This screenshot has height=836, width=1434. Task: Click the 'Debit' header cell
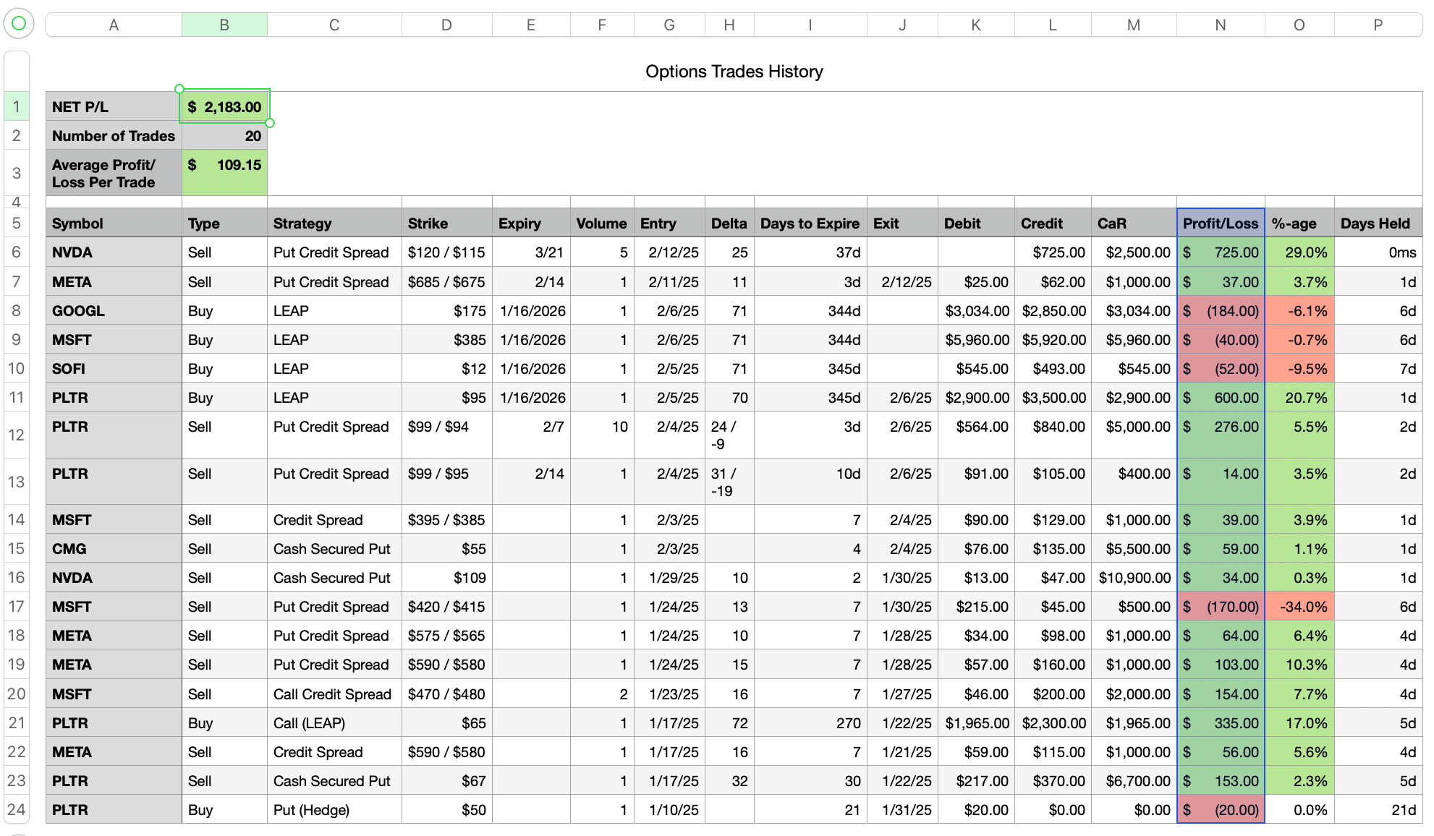click(x=976, y=223)
